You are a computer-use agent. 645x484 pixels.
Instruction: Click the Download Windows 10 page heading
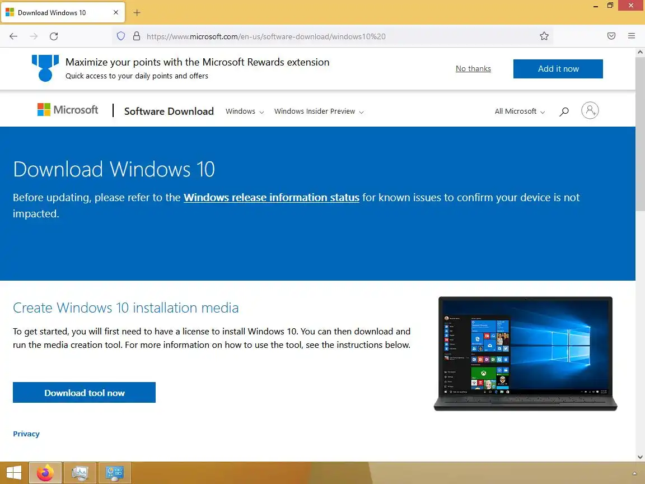click(114, 169)
